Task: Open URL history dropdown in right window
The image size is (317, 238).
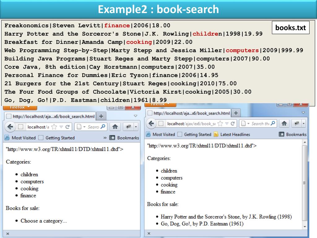Action: pos(227,123)
